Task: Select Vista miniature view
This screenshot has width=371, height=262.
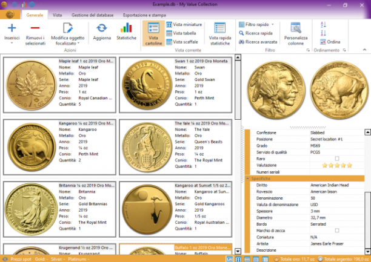Action: tap(184, 25)
